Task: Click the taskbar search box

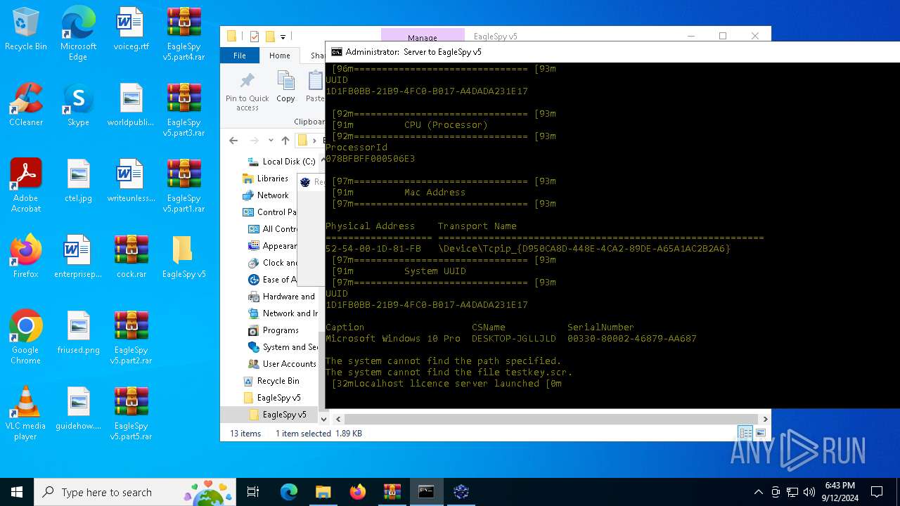Action: click(136, 492)
